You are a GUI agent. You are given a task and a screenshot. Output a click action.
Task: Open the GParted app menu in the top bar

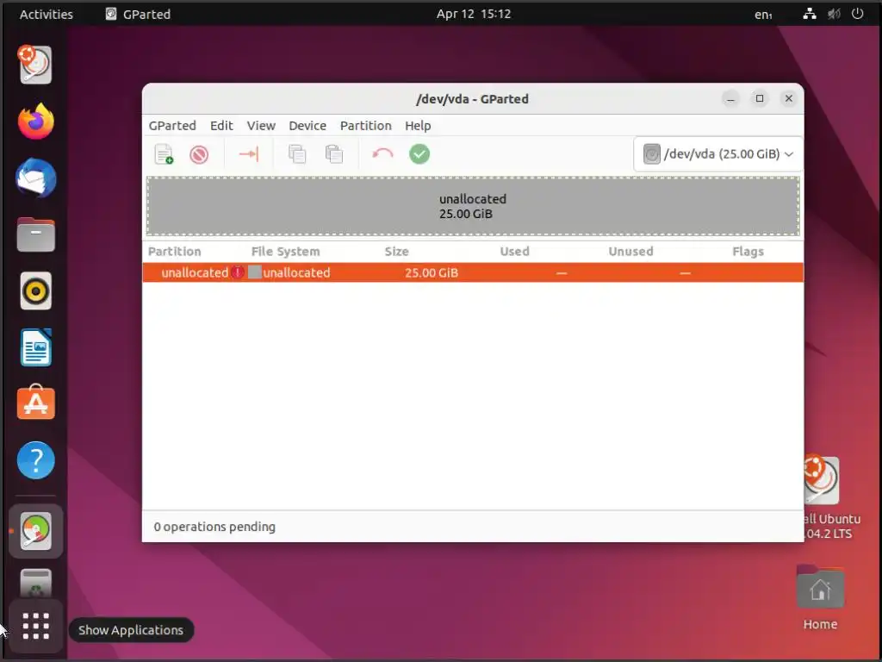click(x=139, y=14)
